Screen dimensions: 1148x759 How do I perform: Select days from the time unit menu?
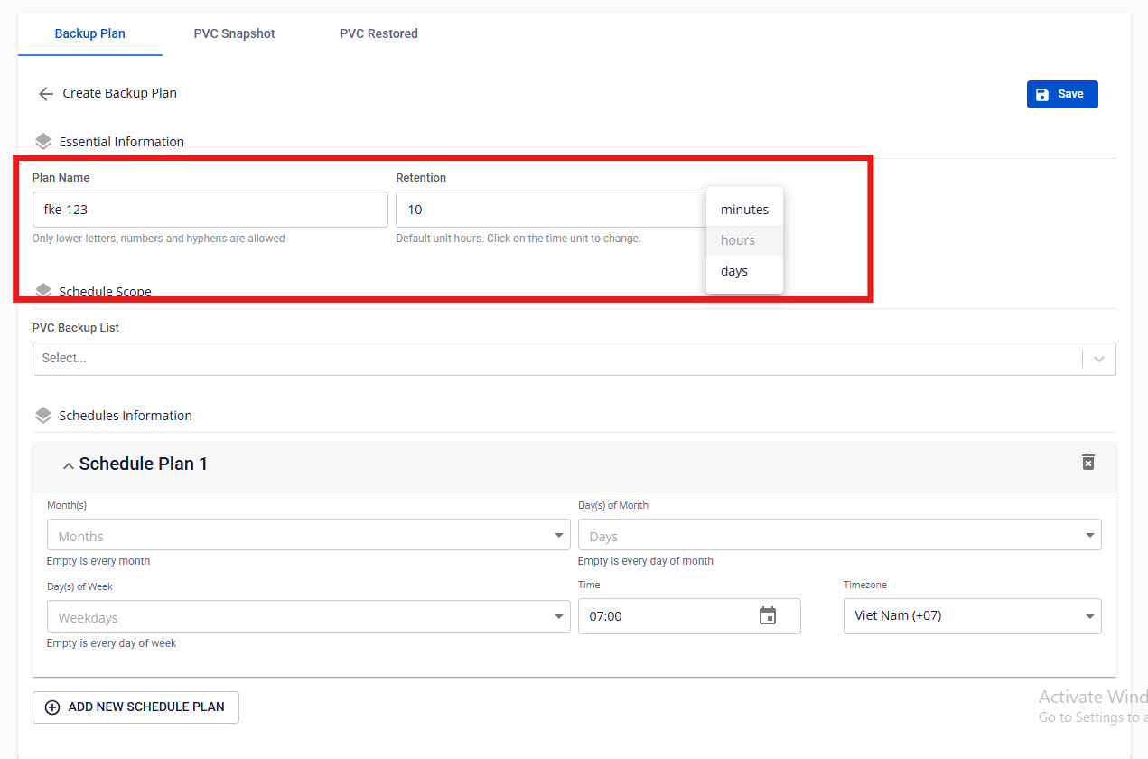coord(734,271)
